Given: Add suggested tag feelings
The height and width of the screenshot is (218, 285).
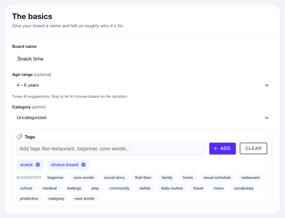Looking at the screenshot, I should click(x=74, y=188).
